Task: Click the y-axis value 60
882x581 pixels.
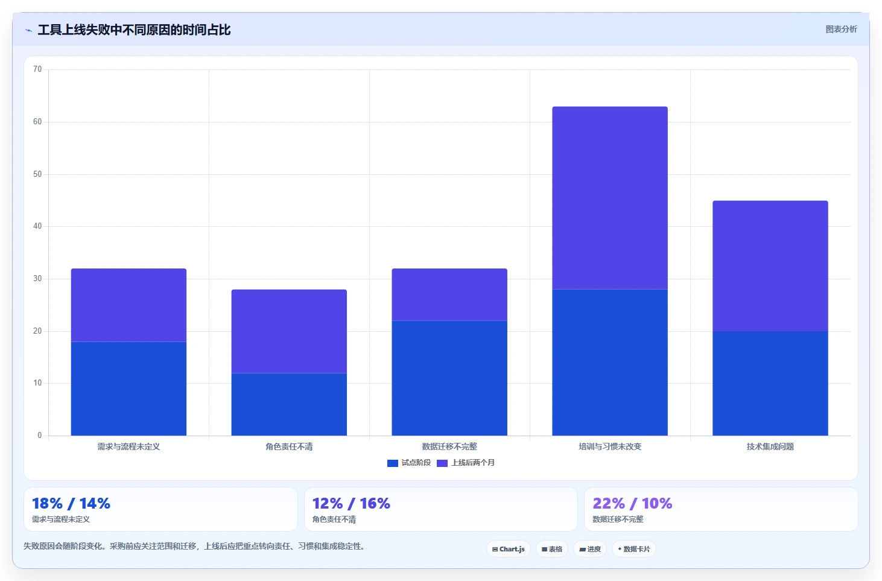Action: click(37, 122)
